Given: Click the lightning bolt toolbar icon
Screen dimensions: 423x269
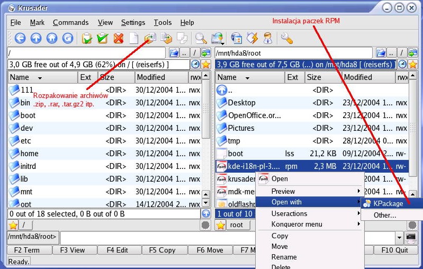Looking at the screenshot, I should point(252,38).
